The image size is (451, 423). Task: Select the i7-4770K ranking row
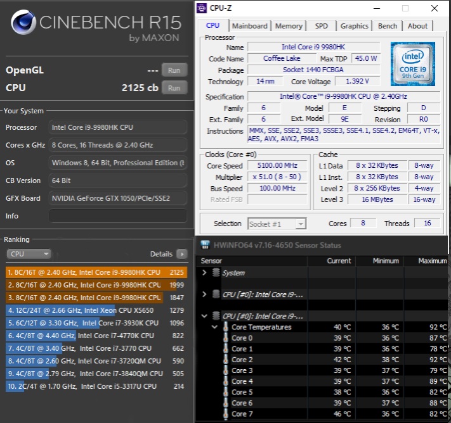click(x=96, y=336)
